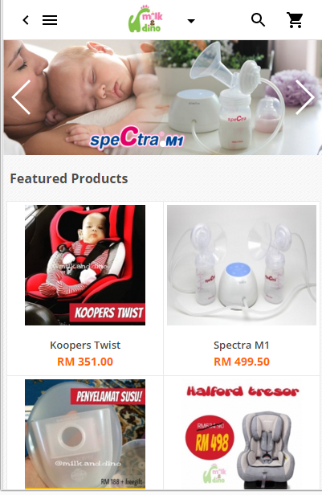Open the Penyelamat Susu product image
Viewport: 322px width, 495px height.
85,434
